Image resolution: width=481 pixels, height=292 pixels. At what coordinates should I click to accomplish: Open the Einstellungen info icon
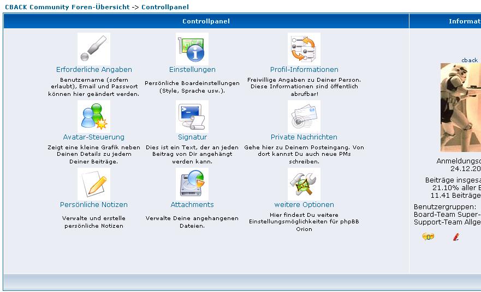tap(192, 49)
